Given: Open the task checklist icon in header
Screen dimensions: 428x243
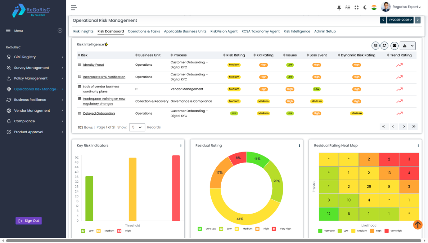Looking at the screenshot, I should tap(348, 7).
